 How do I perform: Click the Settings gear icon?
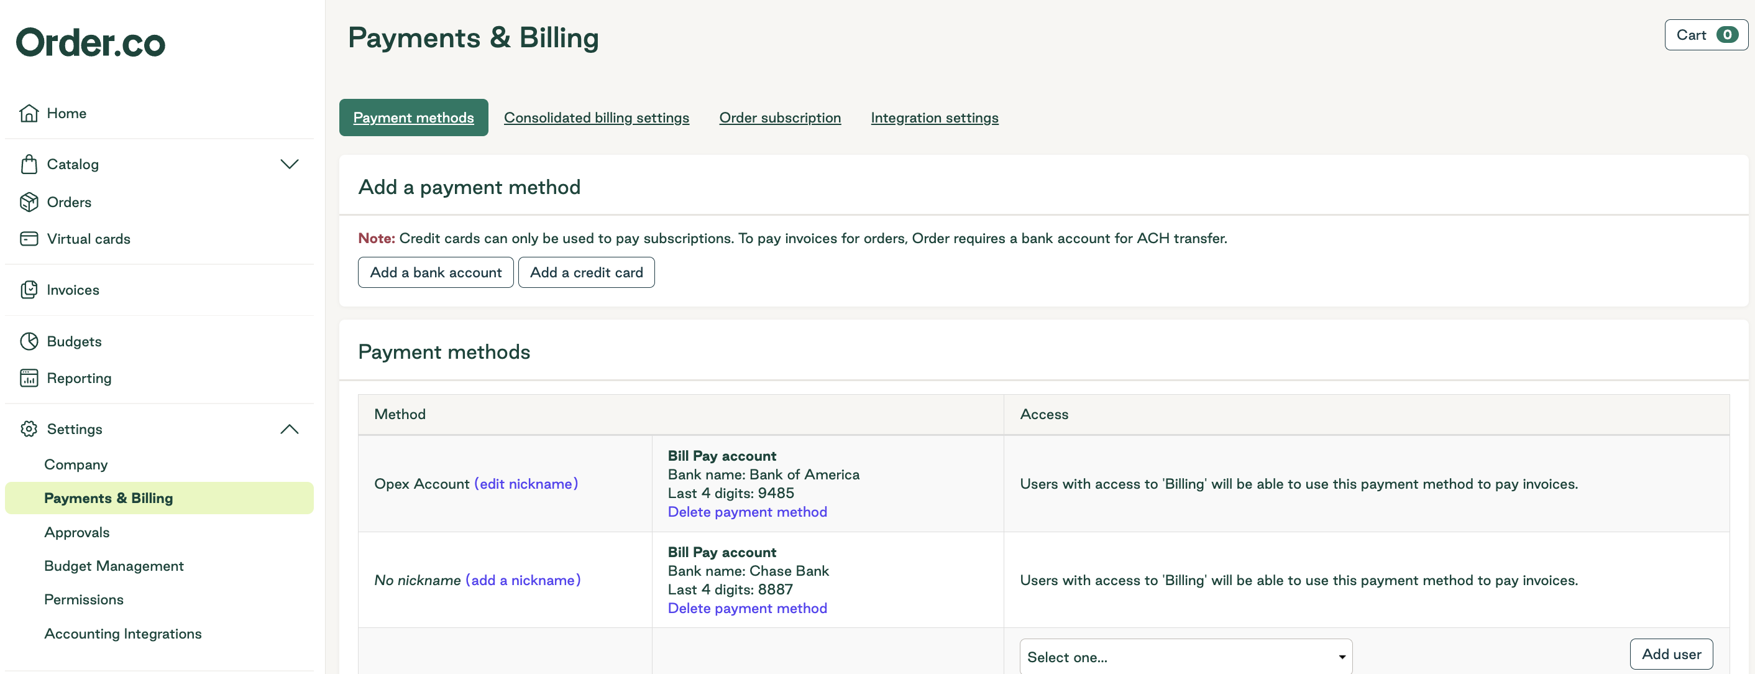[x=29, y=428]
